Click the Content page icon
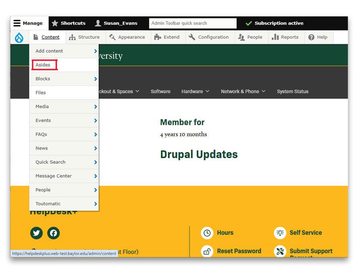The height and width of the screenshot is (272, 362). (x=36, y=37)
